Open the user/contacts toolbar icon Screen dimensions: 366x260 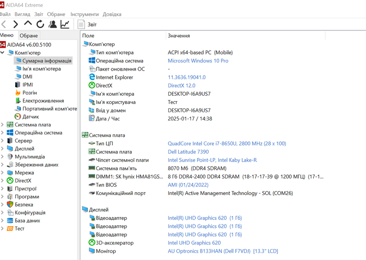pos(52,24)
